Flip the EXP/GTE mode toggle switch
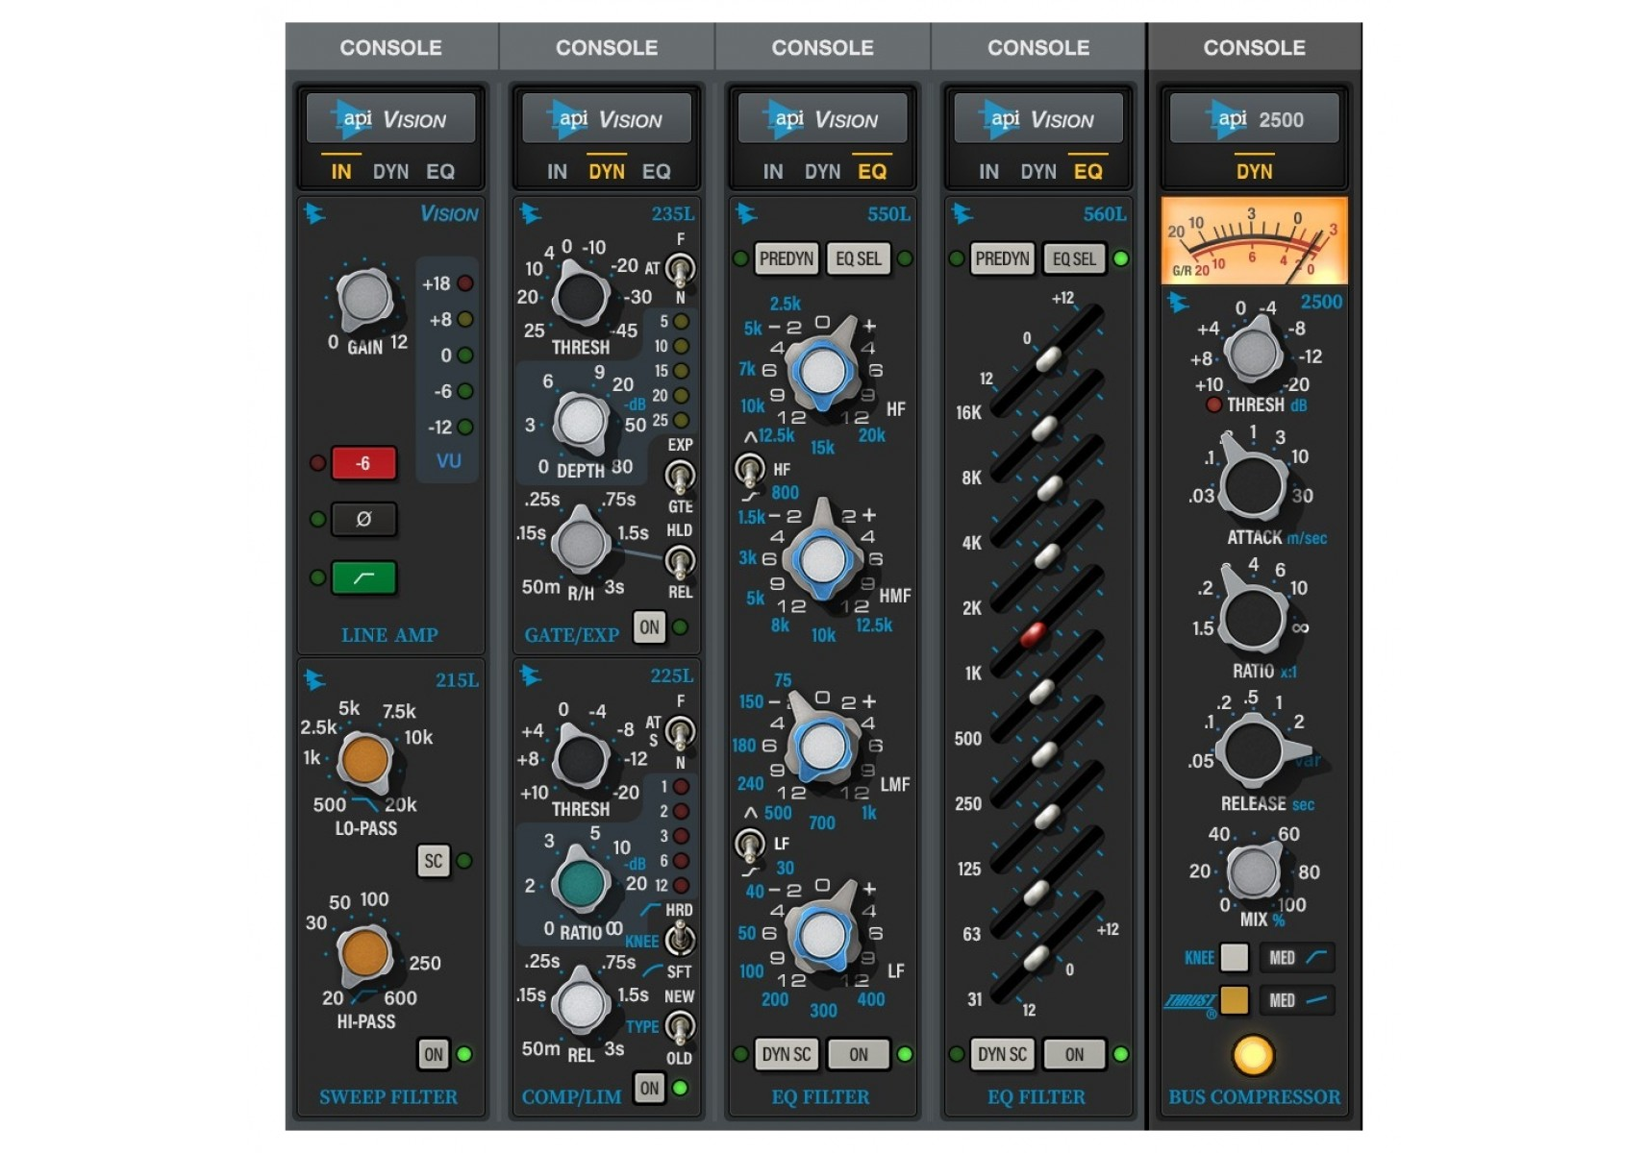Viewport: 1649px width, 1153px height. pyautogui.click(x=680, y=477)
